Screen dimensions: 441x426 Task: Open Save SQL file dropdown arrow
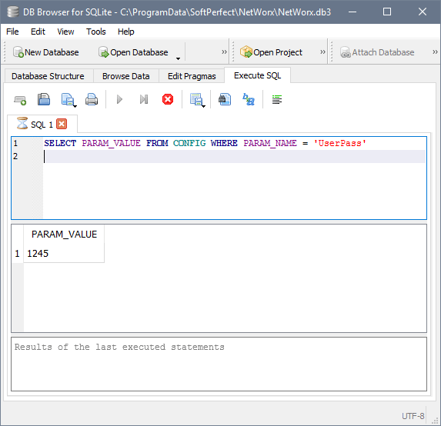[x=75, y=106]
